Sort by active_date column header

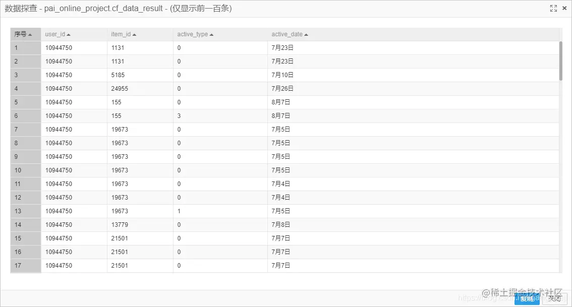pos(413,34)
